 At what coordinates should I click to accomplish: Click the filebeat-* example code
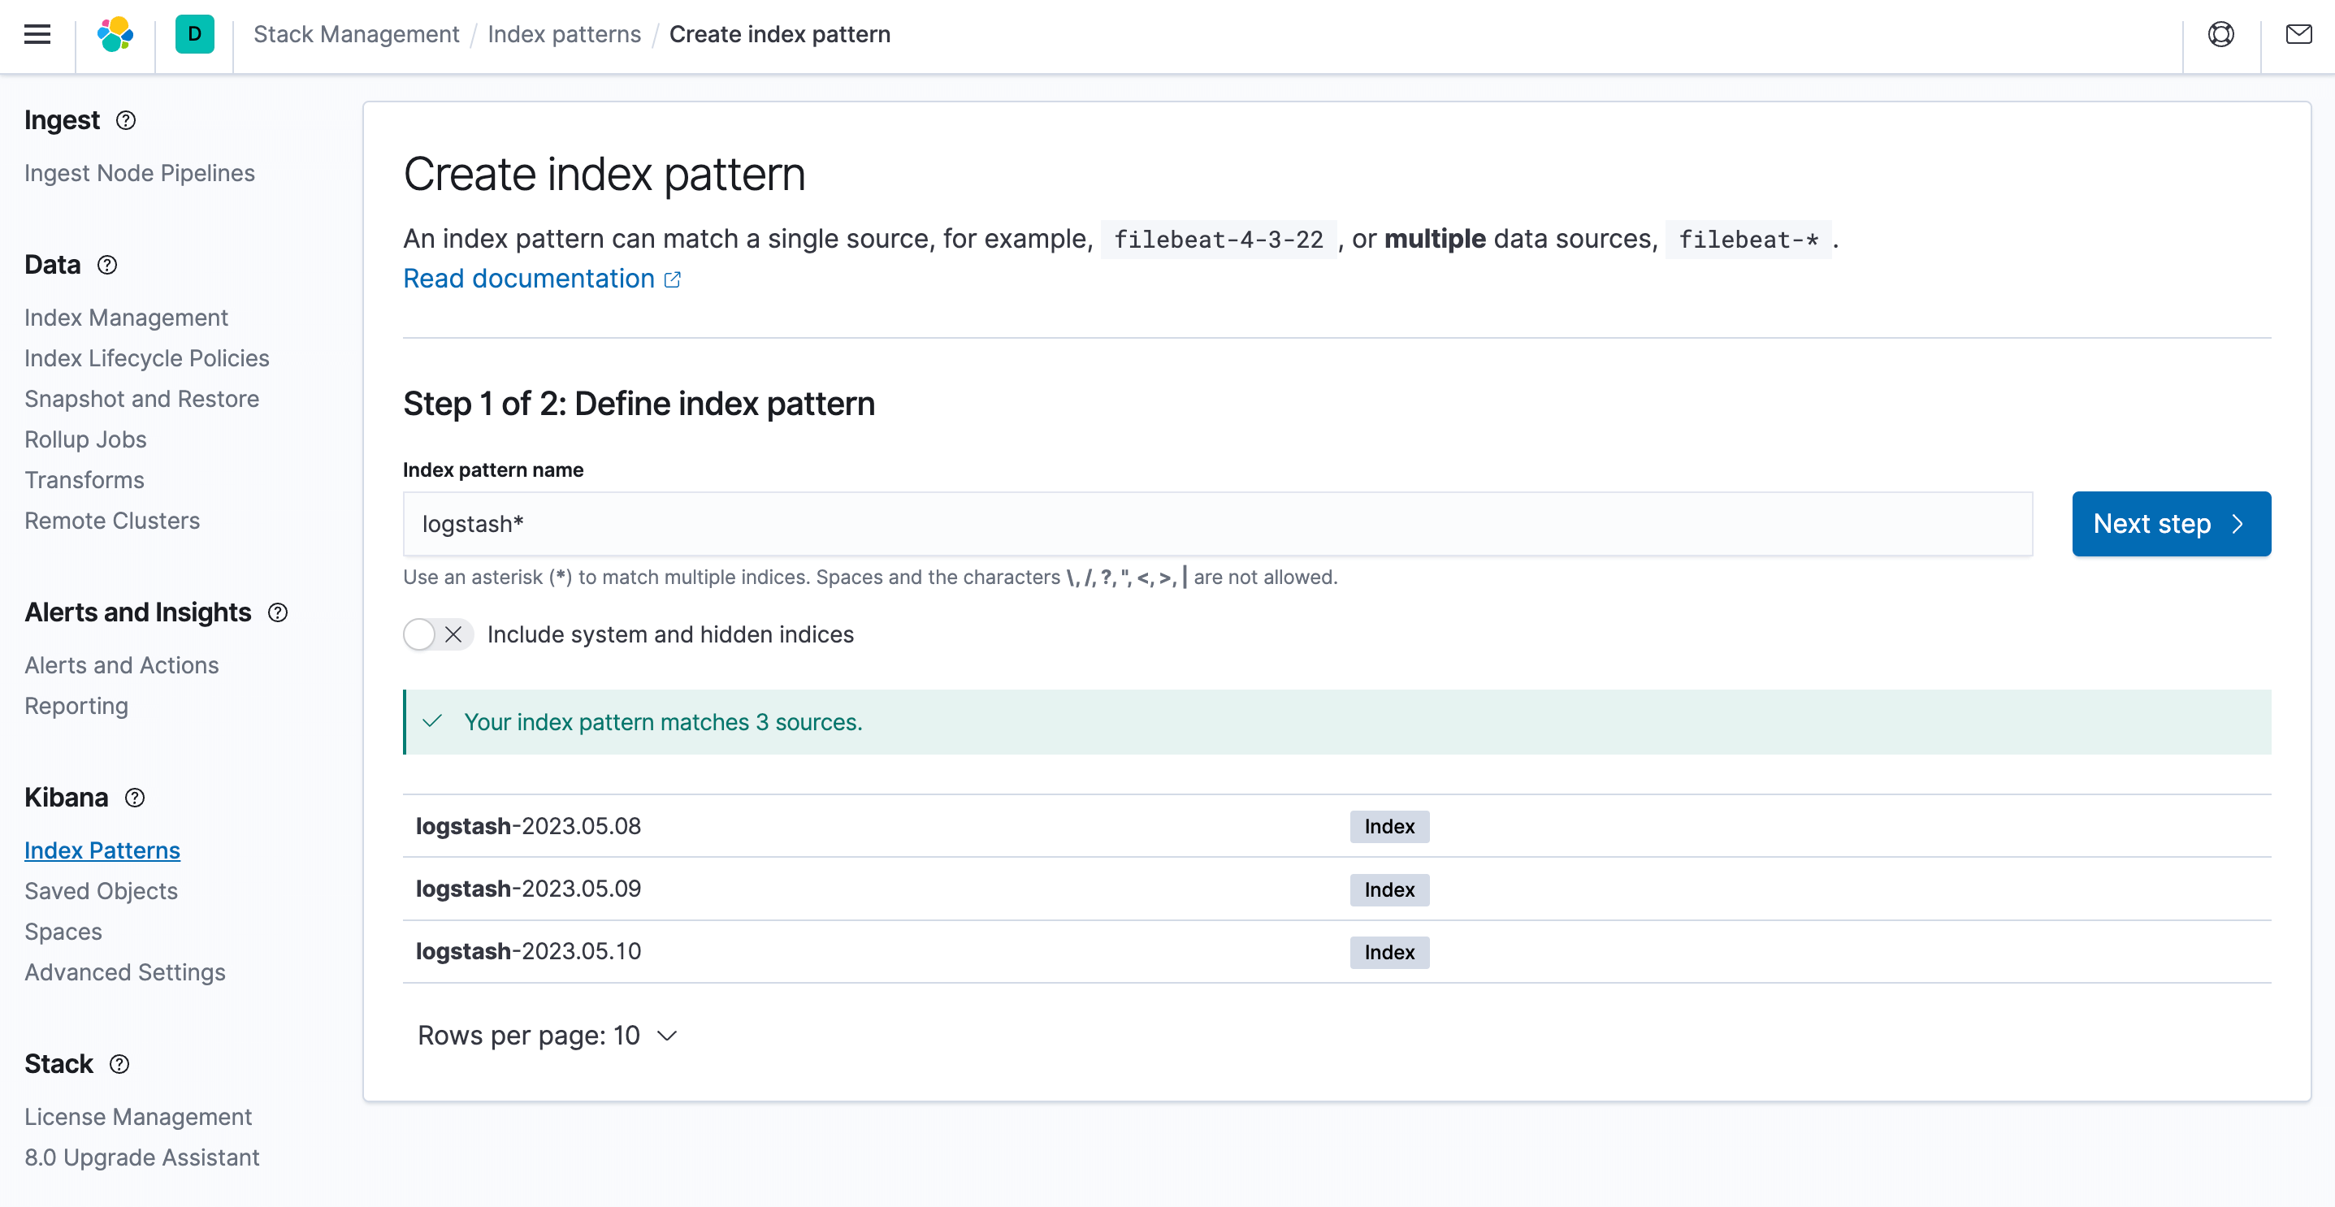(1748, 240)
